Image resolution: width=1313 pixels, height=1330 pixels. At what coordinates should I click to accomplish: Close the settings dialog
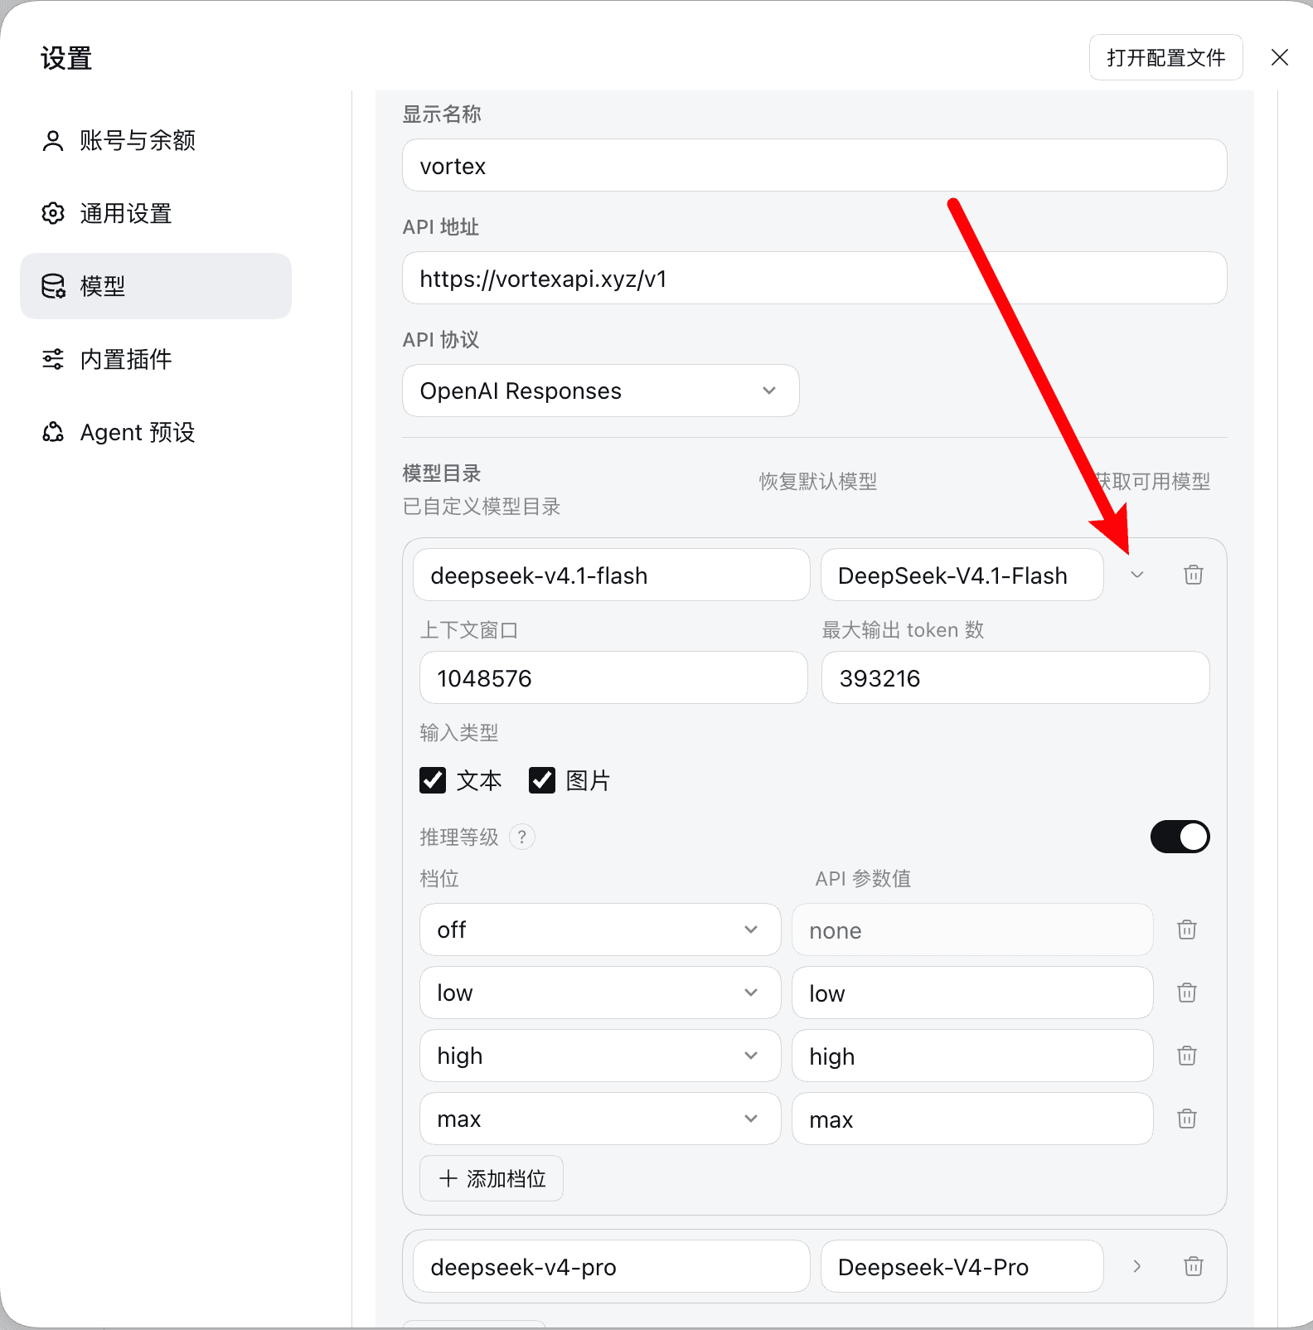coord(1280,57)
